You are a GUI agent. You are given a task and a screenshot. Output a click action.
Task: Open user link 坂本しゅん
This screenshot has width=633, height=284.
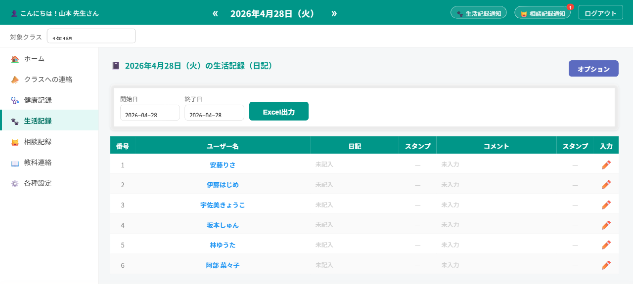(223, 225)
